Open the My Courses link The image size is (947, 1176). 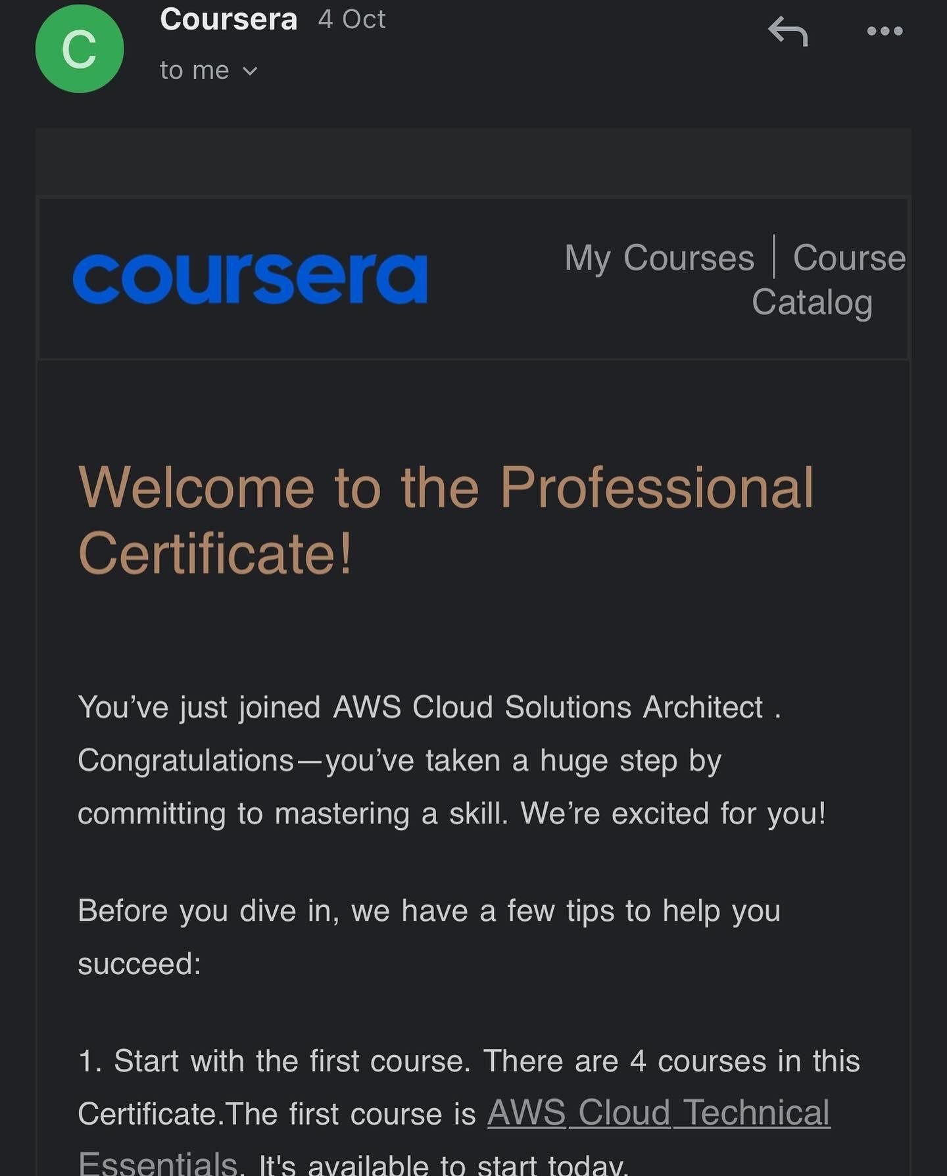click(x=659, y=258)
